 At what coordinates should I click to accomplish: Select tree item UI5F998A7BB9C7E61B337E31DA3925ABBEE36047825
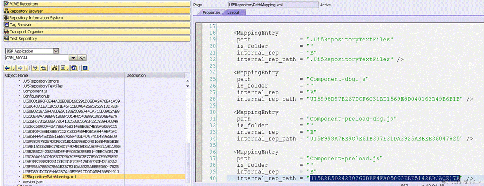click(x=71, y=167)
